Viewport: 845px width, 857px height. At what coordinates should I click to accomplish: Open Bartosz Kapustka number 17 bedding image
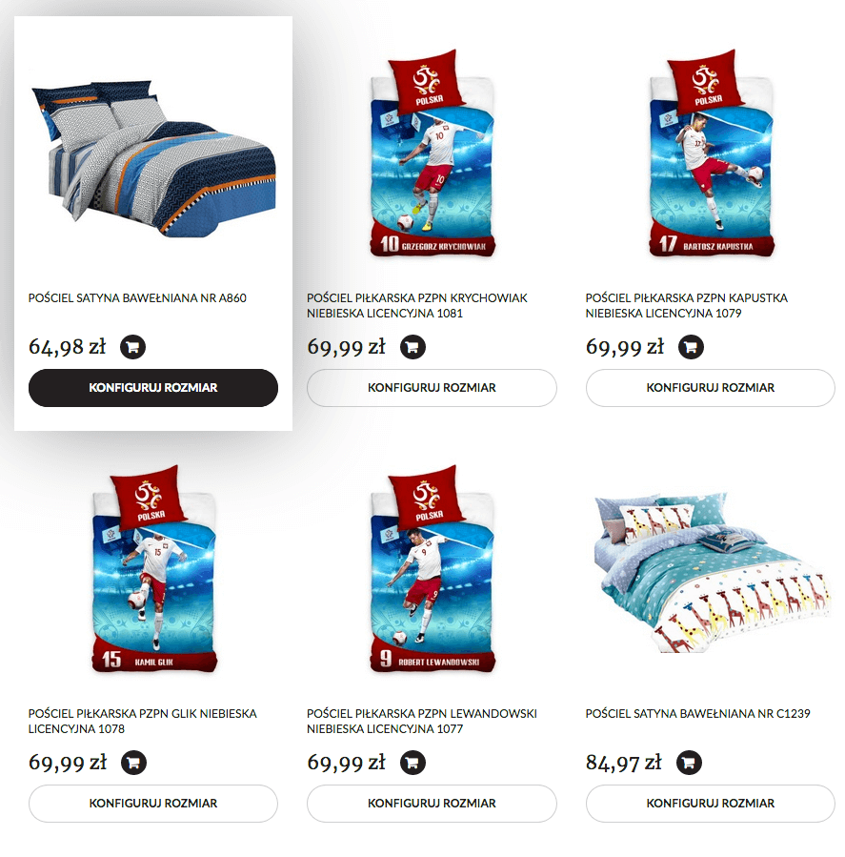pos(712,153)
